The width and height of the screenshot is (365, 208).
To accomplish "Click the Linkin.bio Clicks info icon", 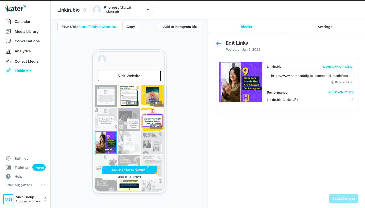I will (294, 100).
